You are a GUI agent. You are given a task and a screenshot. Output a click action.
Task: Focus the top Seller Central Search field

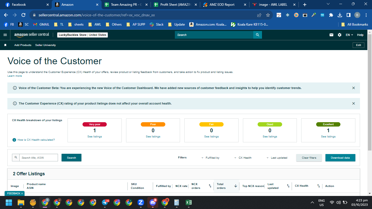pos(214,35)
